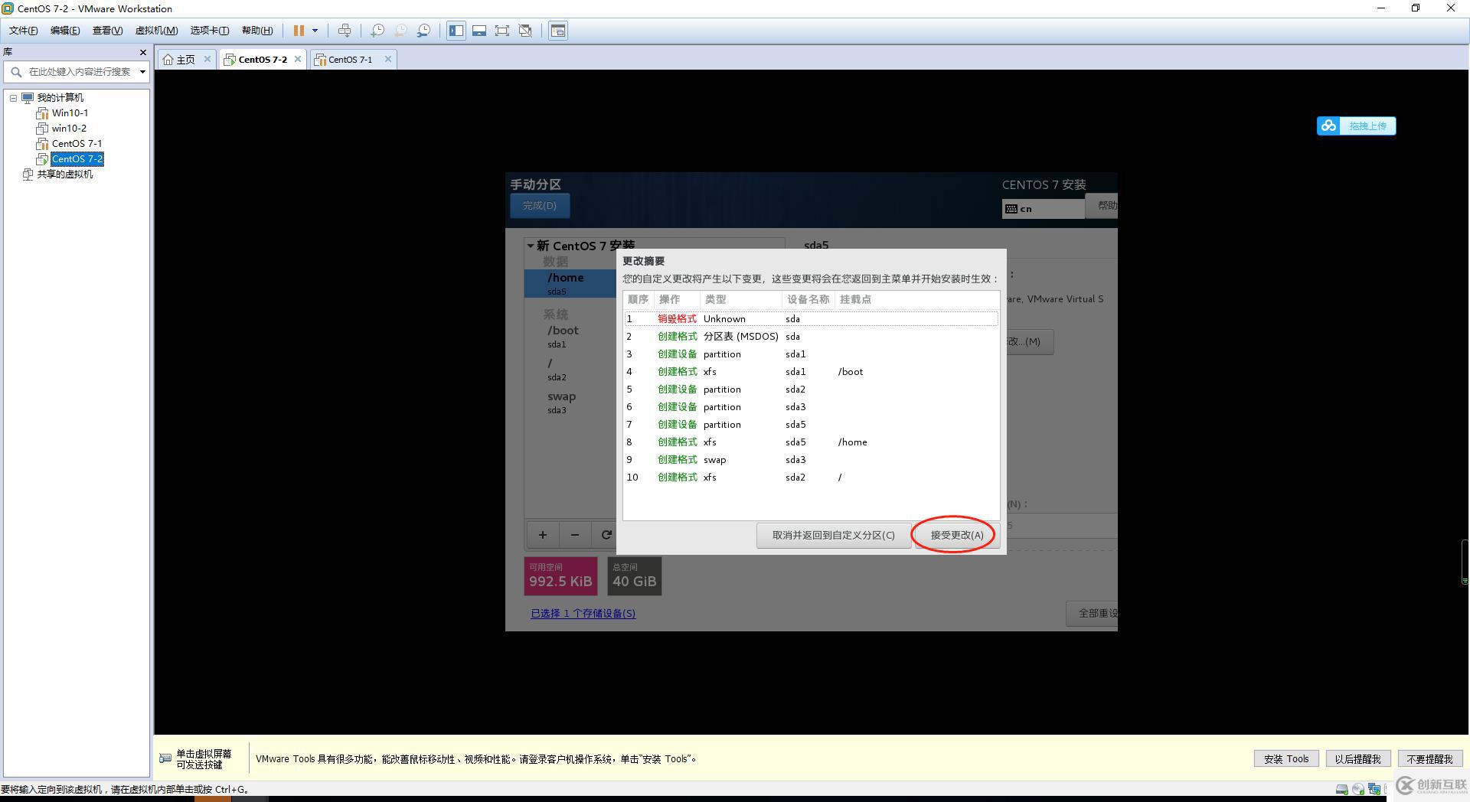The width and height of the screenshot is (1470, 802).
Task: Toggle the thumbnail bar view icon
Action: coord(479,31)
